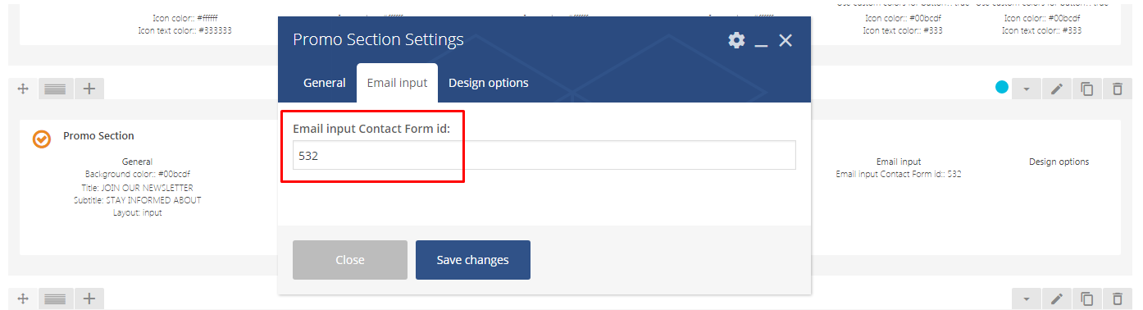The image size is (1143, 310).
Task: Save changes to Promo Section settings
Action: 473,260
